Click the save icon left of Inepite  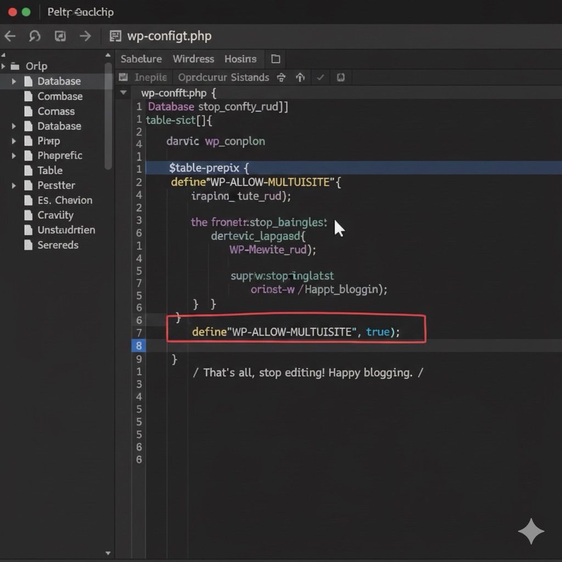click(123, 77)
